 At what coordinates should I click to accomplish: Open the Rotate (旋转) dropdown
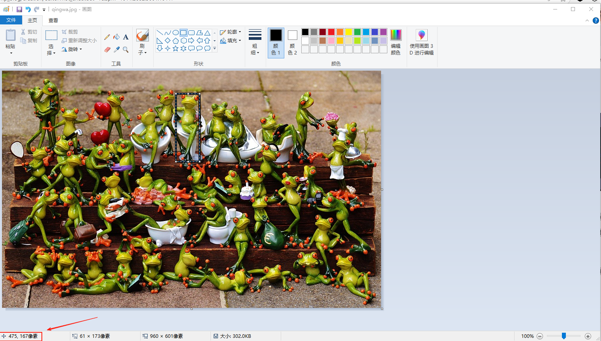click(72, 49)
